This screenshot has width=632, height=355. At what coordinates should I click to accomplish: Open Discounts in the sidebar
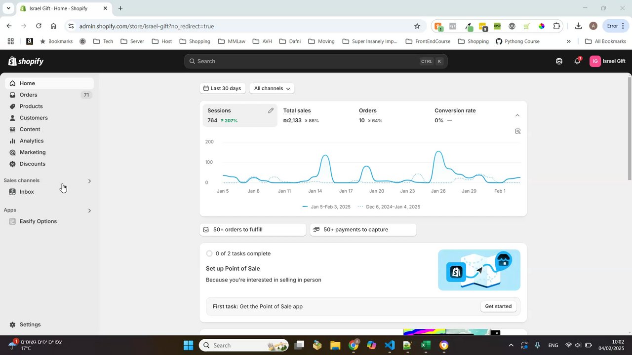(49, 164)
